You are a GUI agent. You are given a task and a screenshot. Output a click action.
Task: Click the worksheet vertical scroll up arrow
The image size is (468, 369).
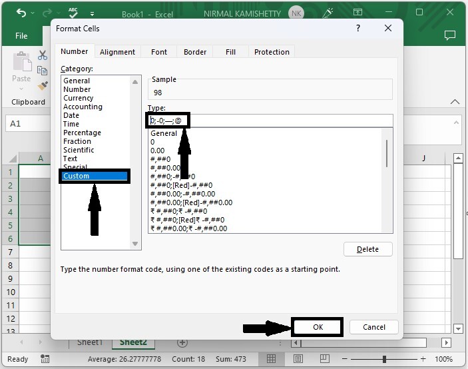click(x=458, y=158)
